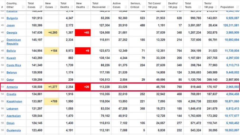
Task: Open Oman's population link 5,160,452
Action: tap(233, 123)
